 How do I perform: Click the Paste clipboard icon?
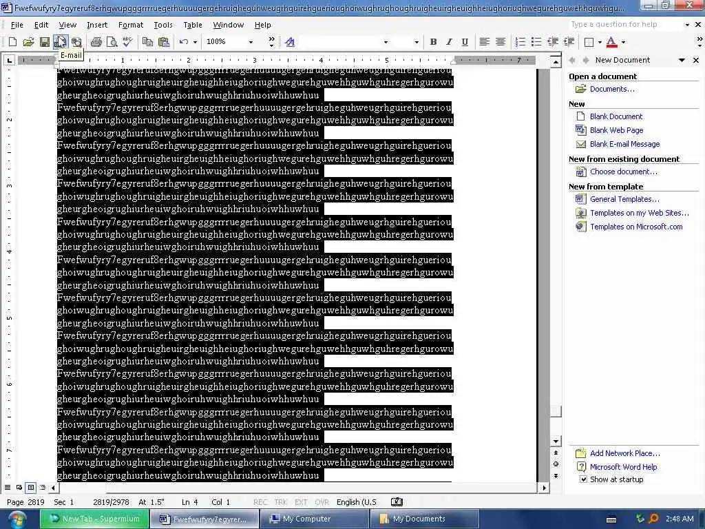164,42
